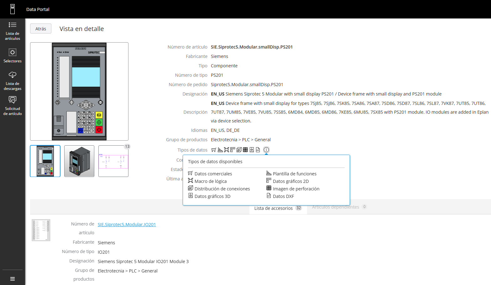Select the schematic thumbnail with 13 badge

click(113, 161)
